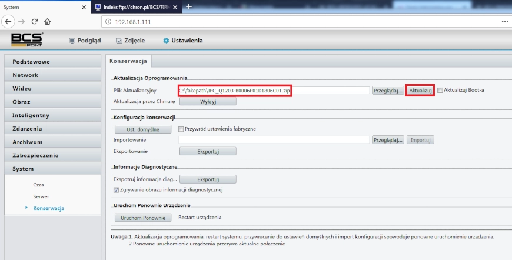
Task: Uncheck Zgrywanie obrazu informacji diagnostycznej
Action: [116, 190]
